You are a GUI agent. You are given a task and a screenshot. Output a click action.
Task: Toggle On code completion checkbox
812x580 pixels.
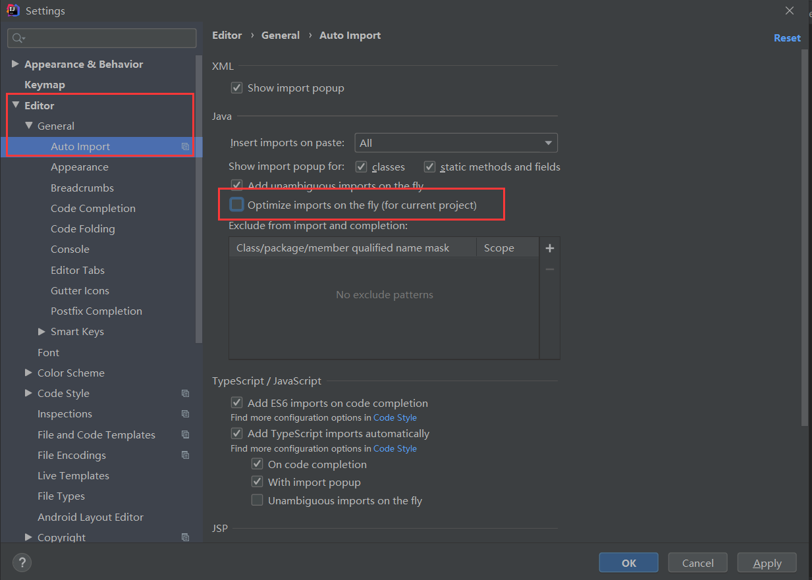click(x=257, y=464)
